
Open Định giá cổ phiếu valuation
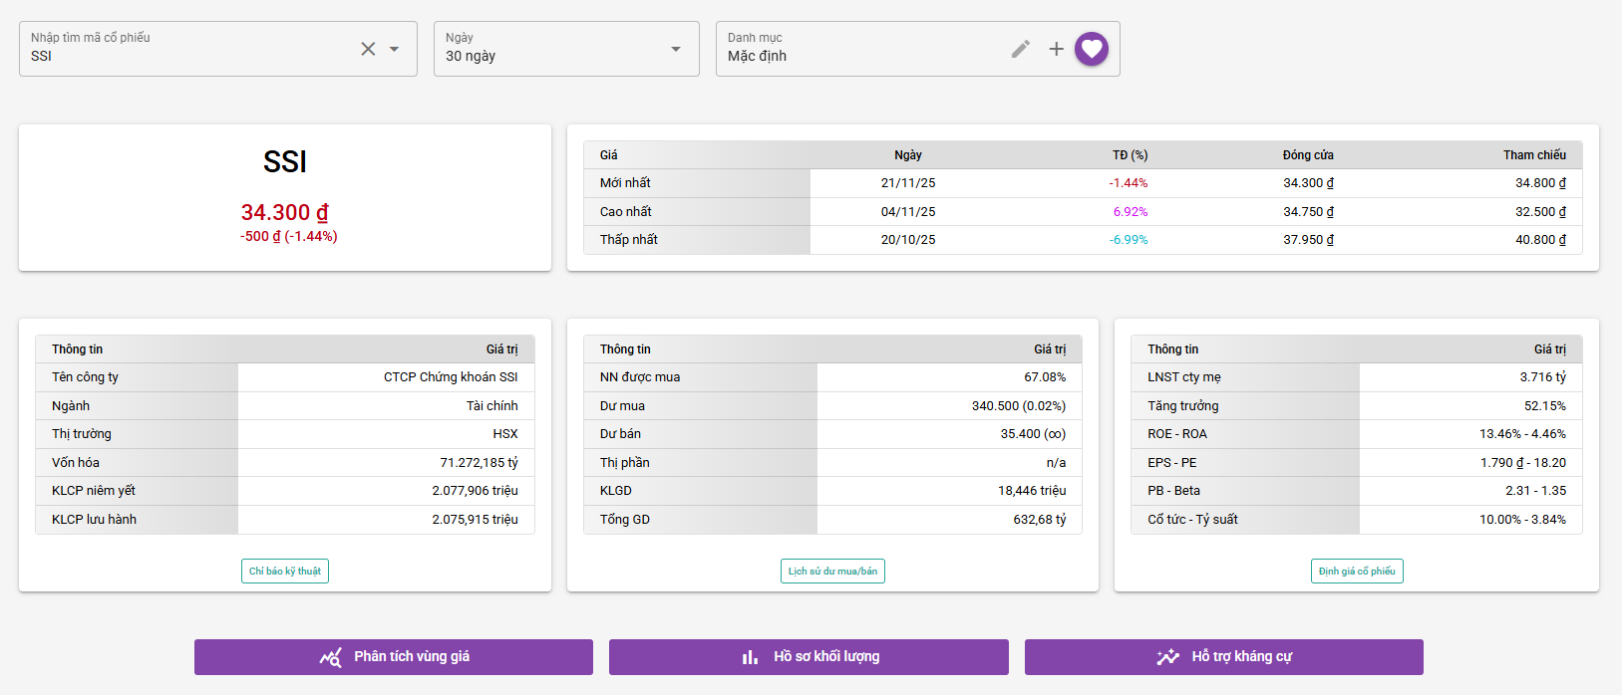[1357, 572]
